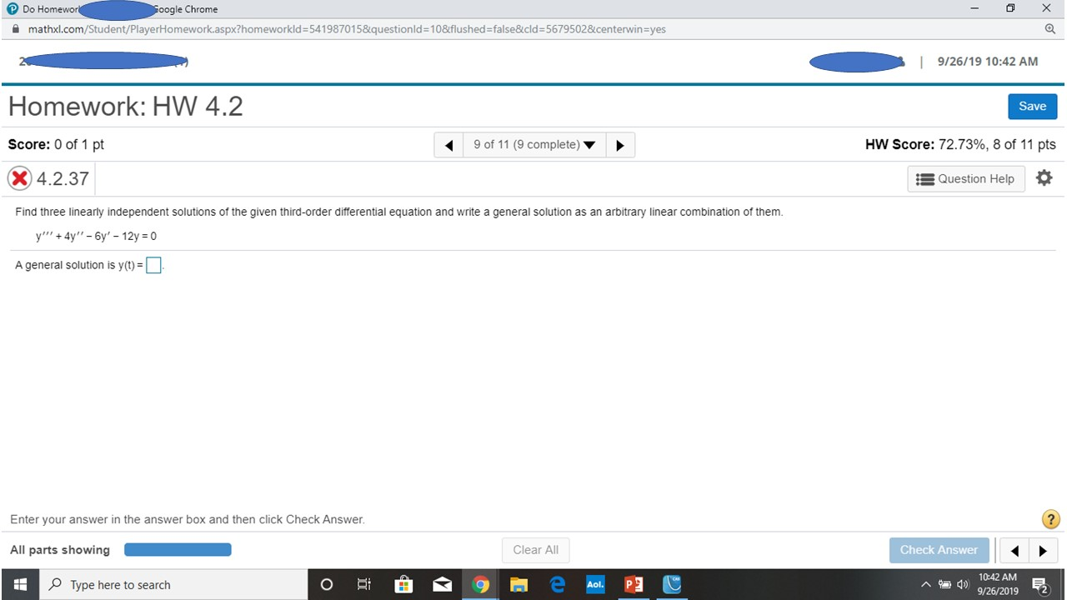Open the Microsoft Store from the taskbar

point(403,584)
